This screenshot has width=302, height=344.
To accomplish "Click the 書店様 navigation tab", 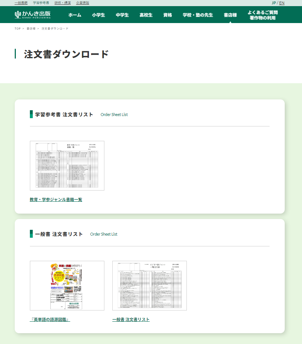I will coord(230,15).
